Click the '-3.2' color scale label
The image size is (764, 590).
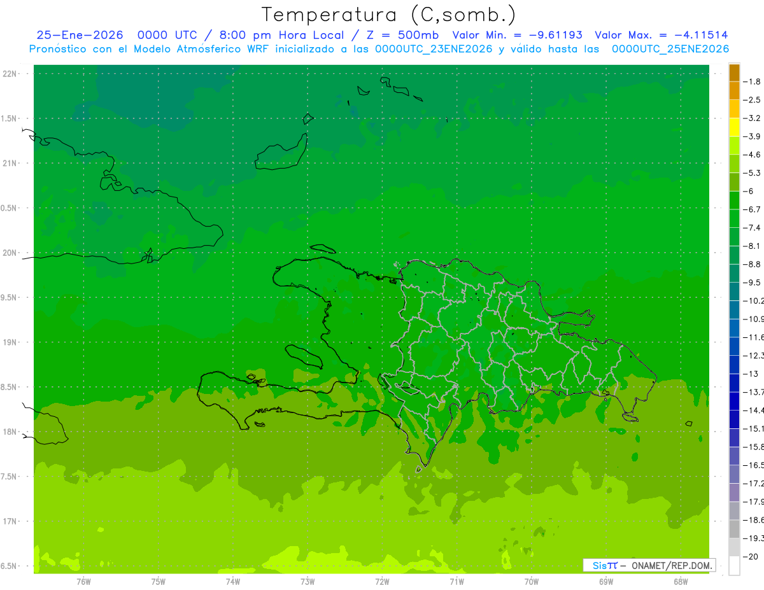[752, 118]
